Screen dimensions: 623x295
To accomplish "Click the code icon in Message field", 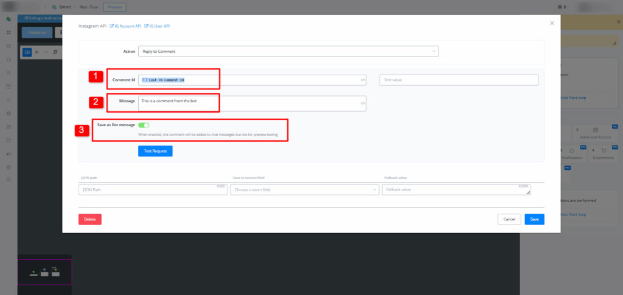I will coord(363,104).
